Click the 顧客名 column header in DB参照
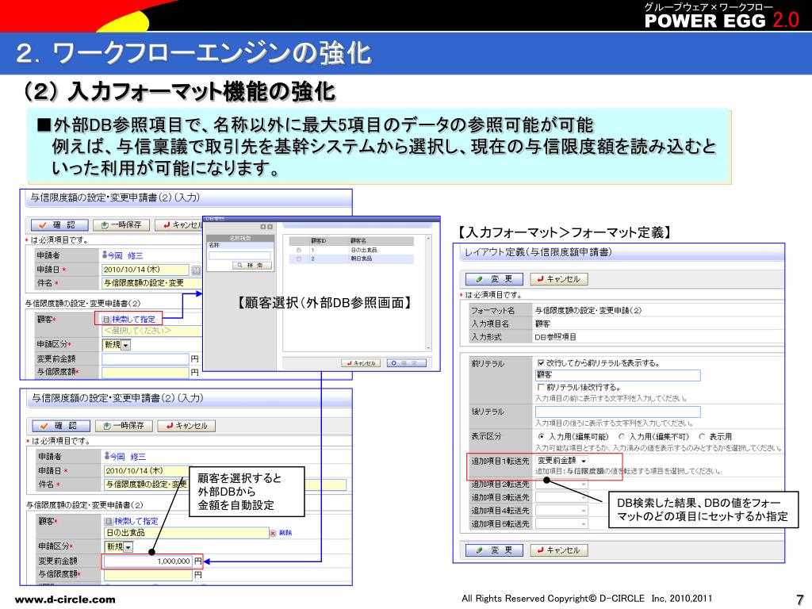 click(x=358, y=241)
